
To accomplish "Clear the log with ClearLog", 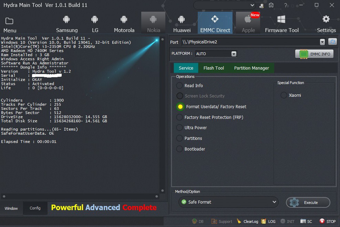I will (247, 221).
